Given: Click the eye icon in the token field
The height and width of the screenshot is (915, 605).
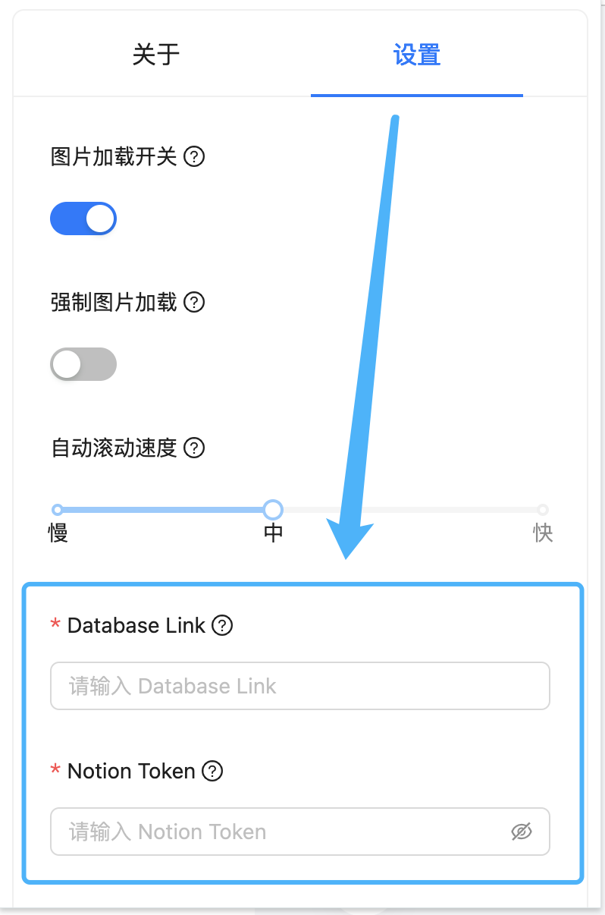Looking at the screenshot, I should [522, 832].
